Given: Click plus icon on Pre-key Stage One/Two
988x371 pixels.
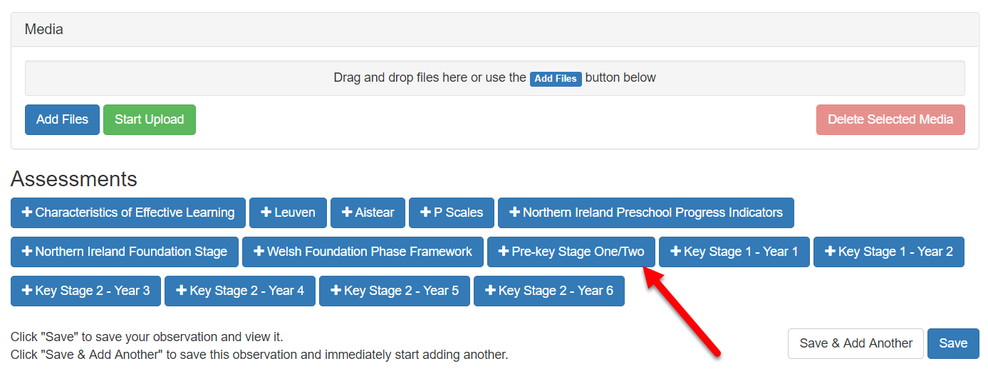Looking at the screenshot, I should 504,252.
